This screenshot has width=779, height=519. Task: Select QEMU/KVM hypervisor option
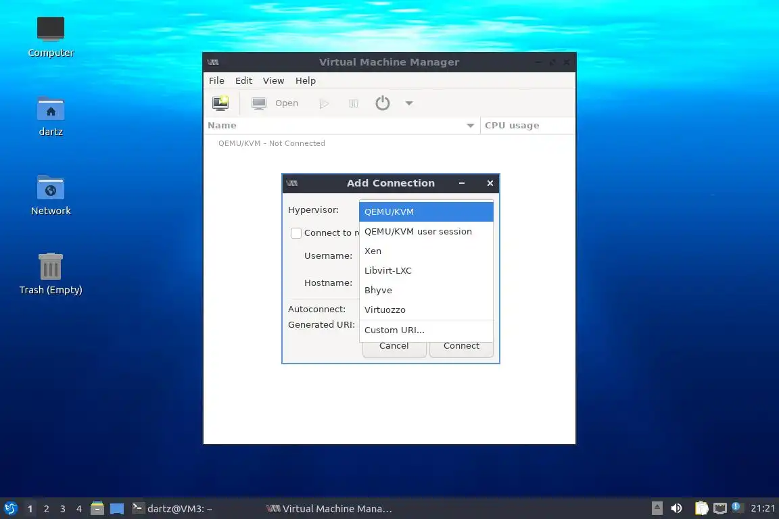pyautogui.click(x=426, y=212)
